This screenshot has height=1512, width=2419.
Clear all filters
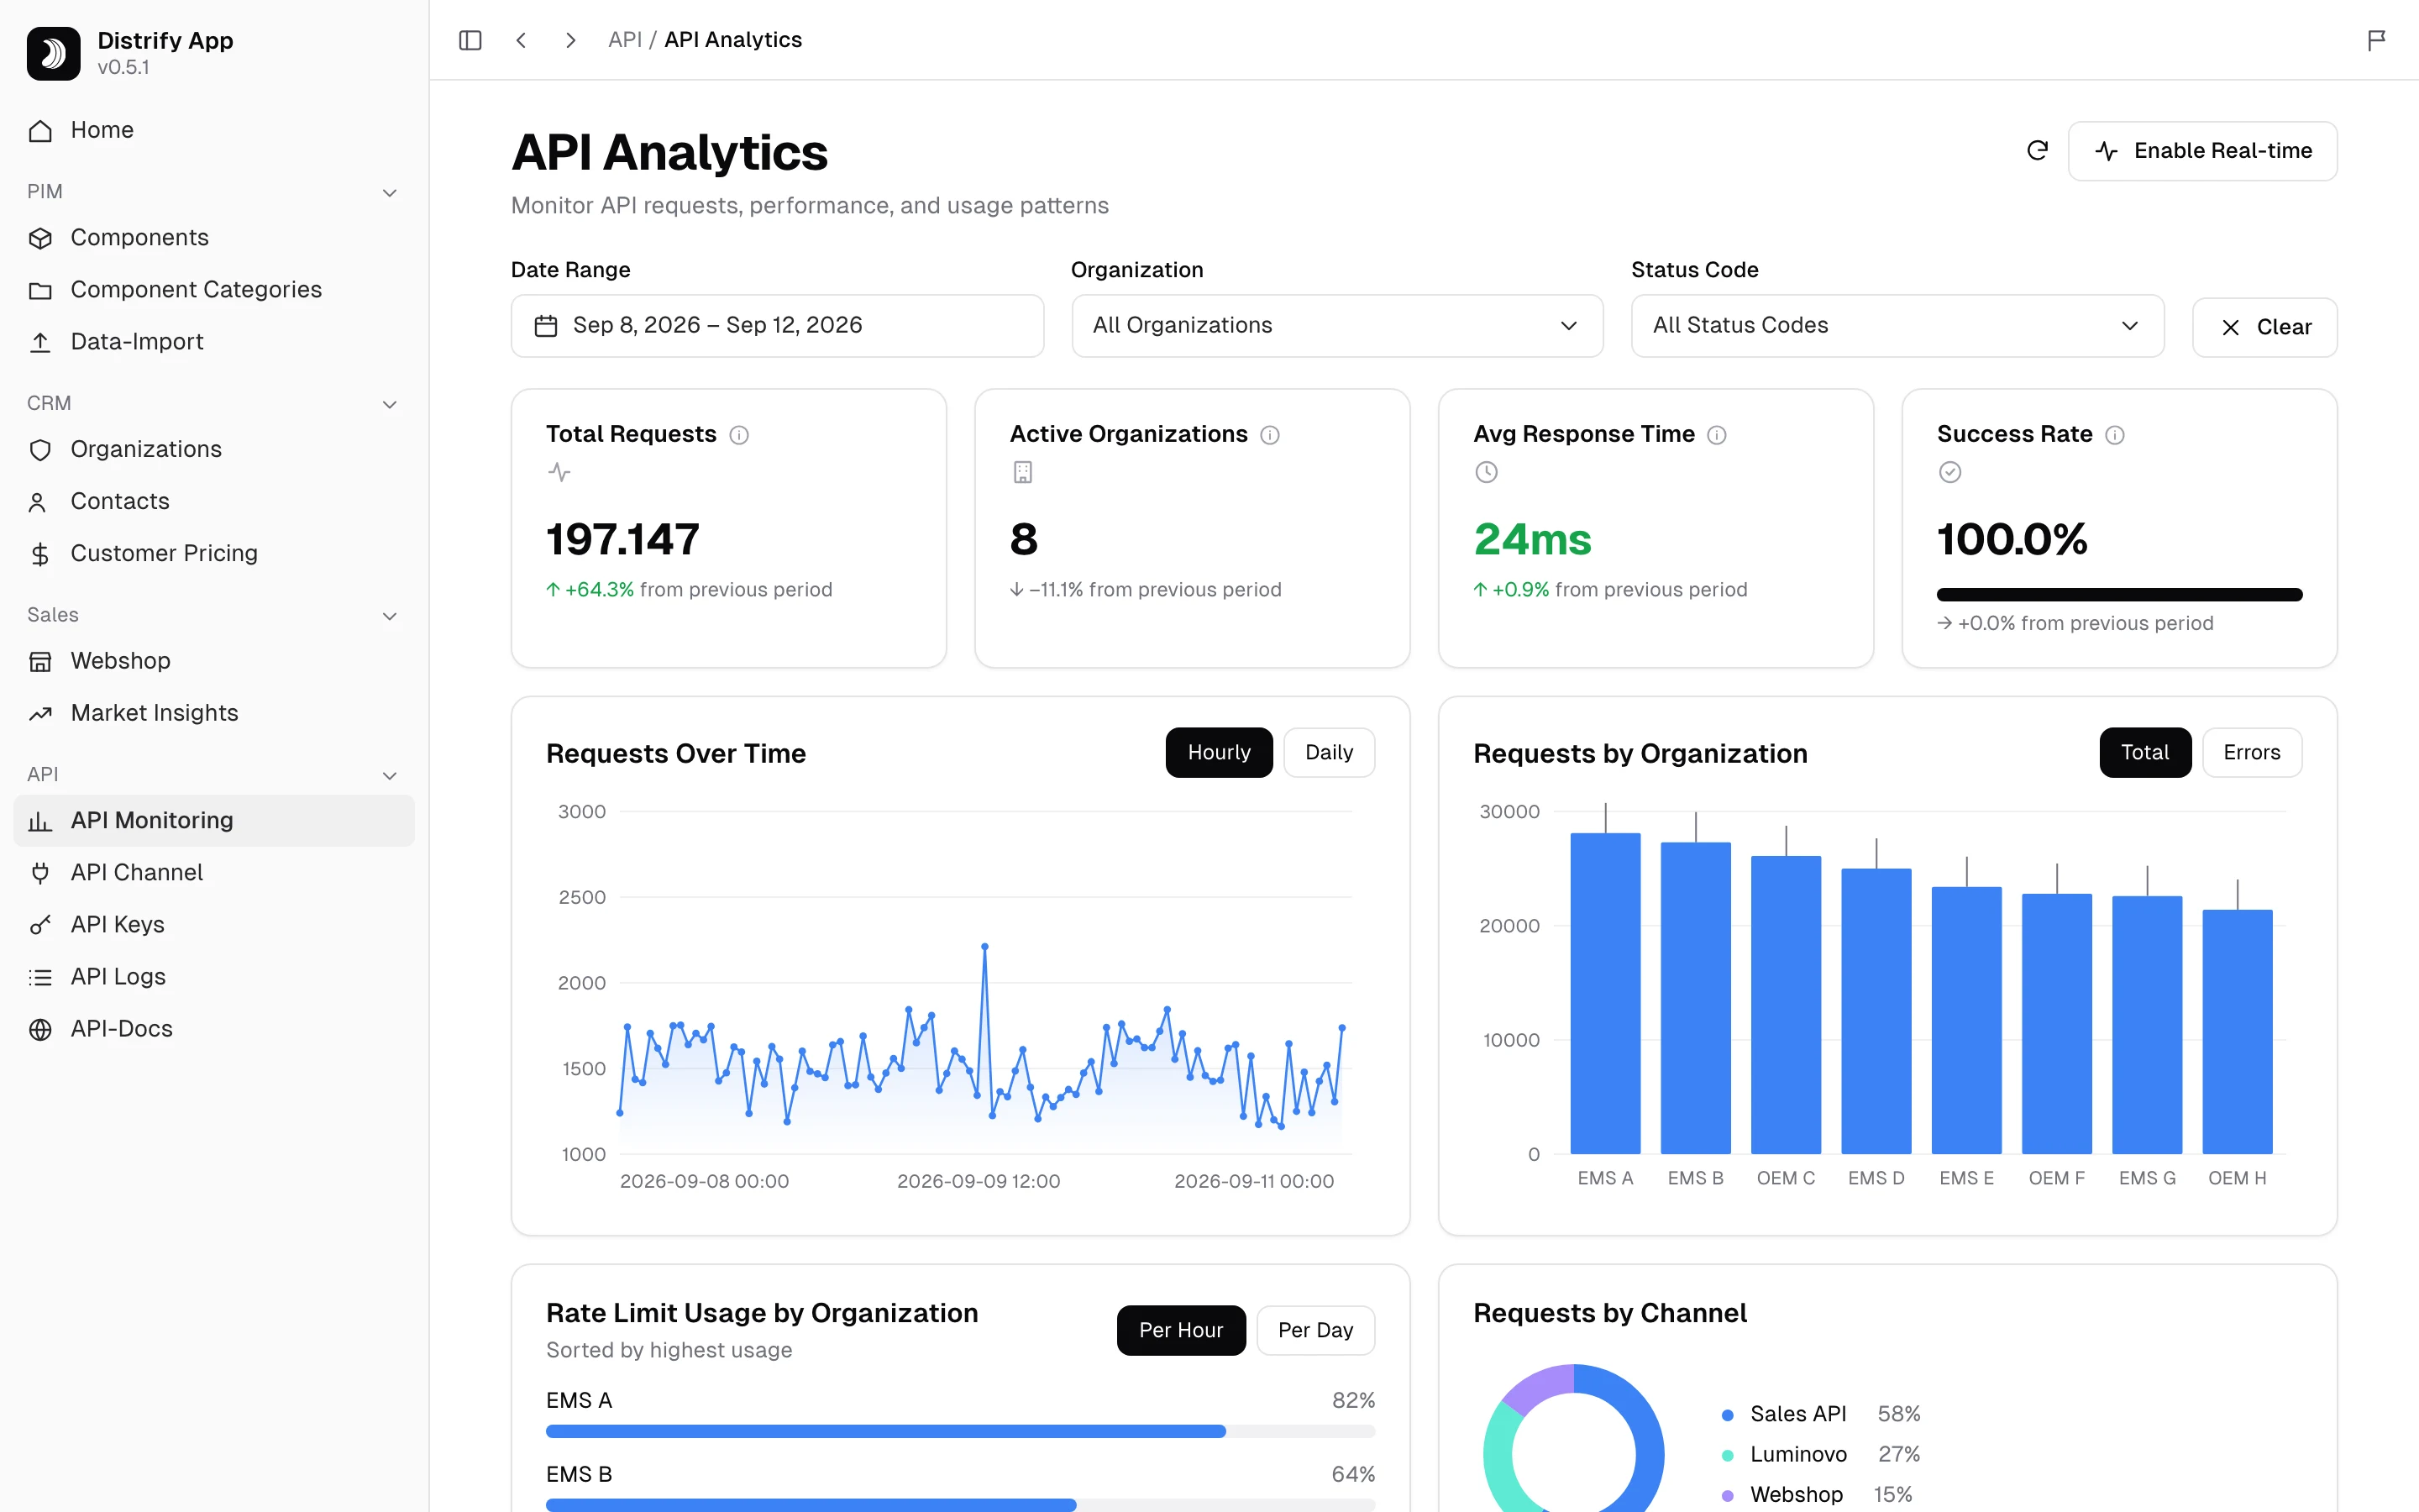[2264, 327]
